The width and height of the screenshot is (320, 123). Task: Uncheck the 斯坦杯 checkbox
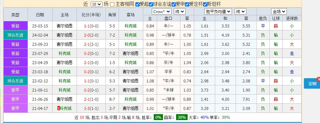(205, 4)
